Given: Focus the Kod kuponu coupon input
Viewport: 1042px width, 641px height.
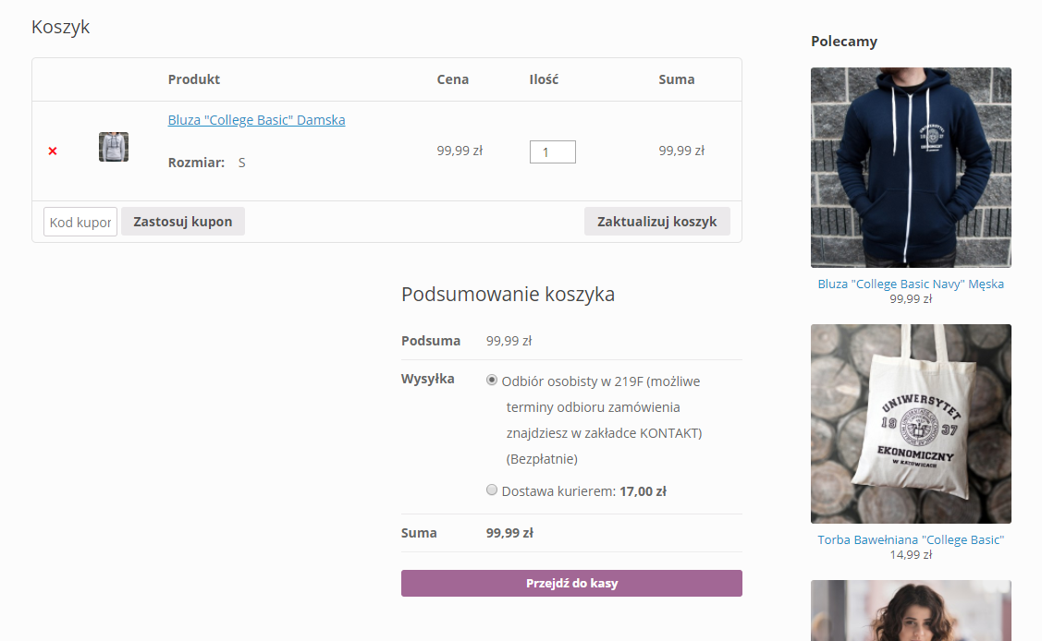Looking at the screenshot, I should 80,222.
